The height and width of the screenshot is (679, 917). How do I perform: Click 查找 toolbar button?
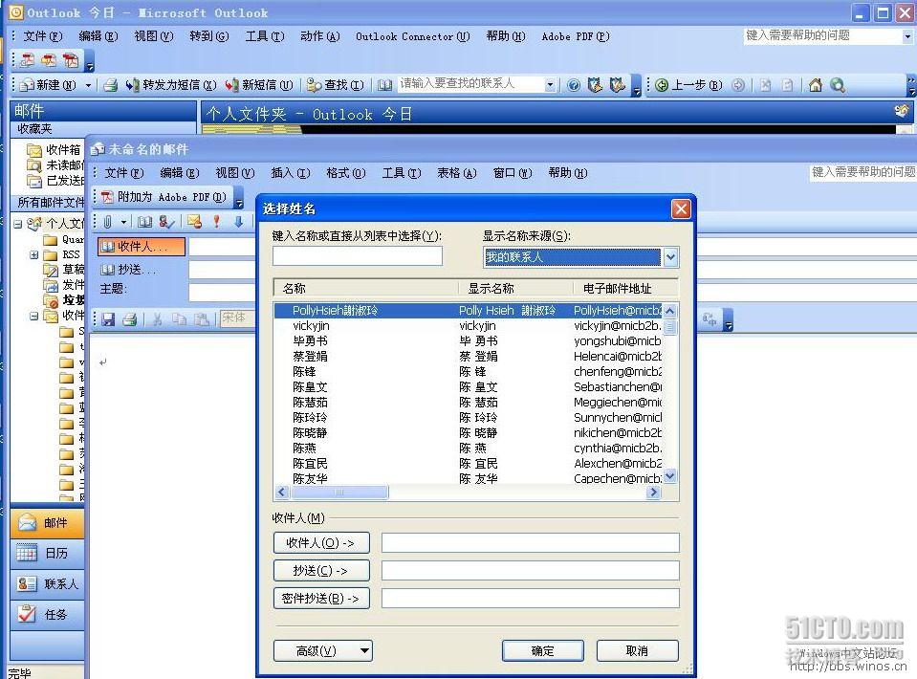[x=336, y=85]
